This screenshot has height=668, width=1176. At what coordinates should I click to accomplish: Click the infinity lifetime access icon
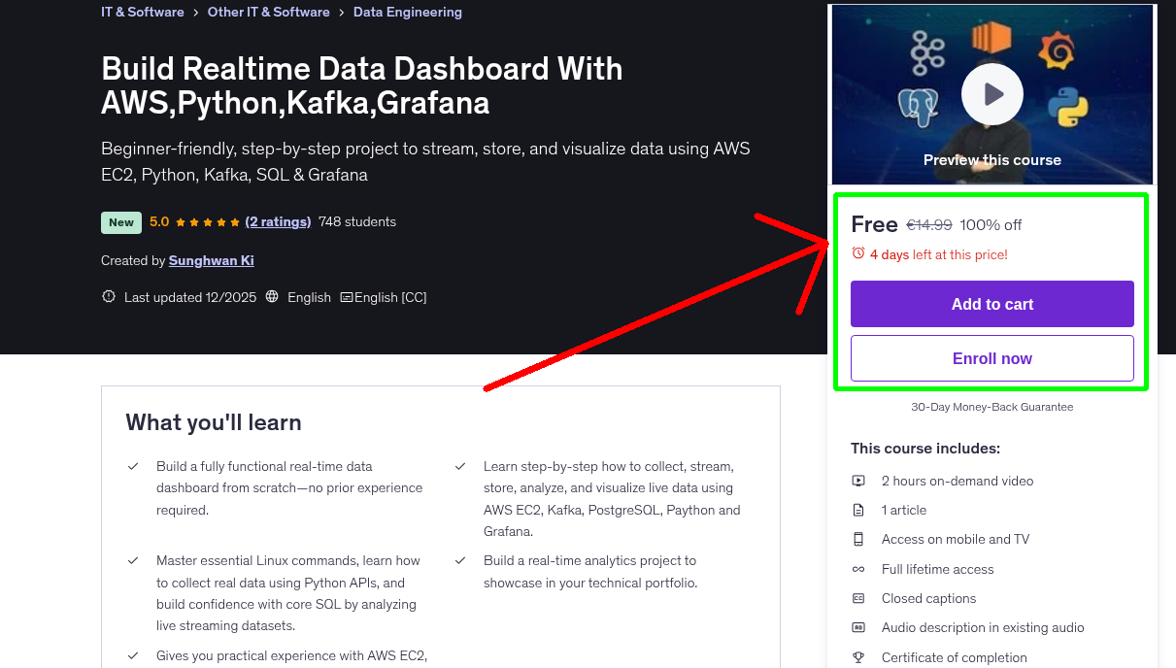[x=858, y=569]
